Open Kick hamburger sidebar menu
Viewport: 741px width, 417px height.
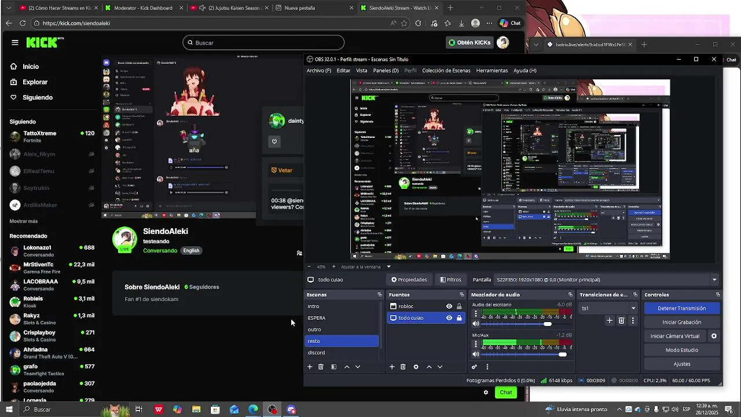click(x=15, y=42)
